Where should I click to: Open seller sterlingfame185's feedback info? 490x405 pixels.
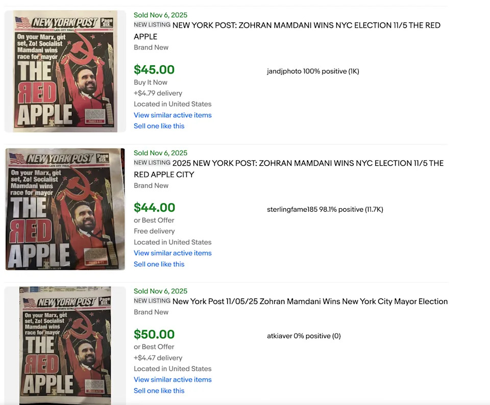(x=325, y=210)
